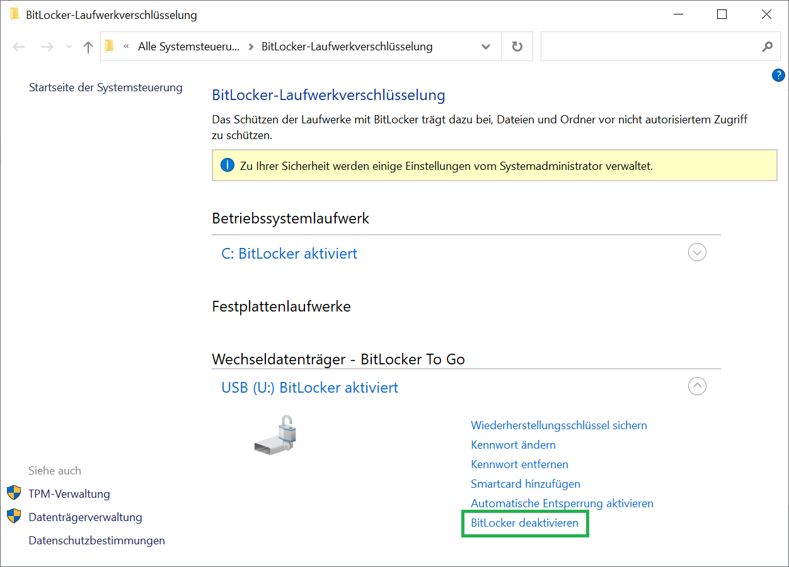Screen dimensions: 789x567
Task: Collapse the USB (U:) drive section
Action: pyautogui.click(x=697, y=386)
